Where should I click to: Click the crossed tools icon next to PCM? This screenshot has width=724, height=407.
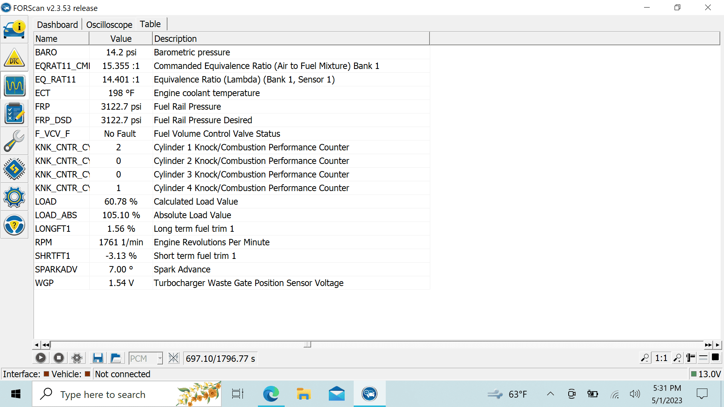173,358
